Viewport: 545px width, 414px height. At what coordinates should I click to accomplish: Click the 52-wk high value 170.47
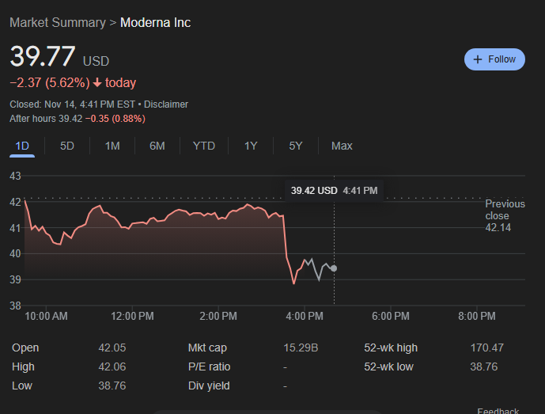pos(486,348)
